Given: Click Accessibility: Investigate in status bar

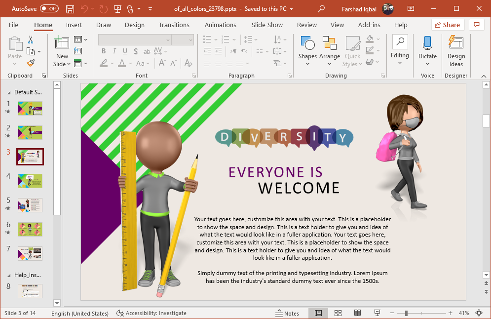Looking at the screenshot, I should pos(151,313).
